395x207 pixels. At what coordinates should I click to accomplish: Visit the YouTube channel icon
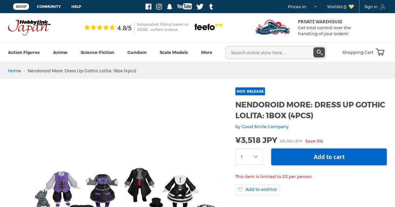(184, 7)
